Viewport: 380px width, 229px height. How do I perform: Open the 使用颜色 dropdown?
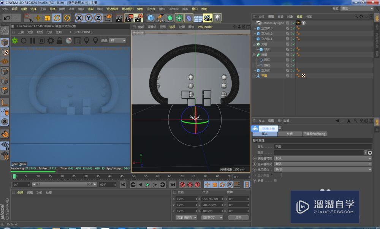pyautogui.click(x=323, y=169)
